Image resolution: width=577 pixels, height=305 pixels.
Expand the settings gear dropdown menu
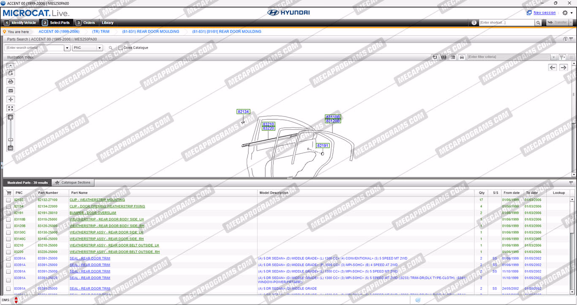pyautogui.click(x=567, y=13)
